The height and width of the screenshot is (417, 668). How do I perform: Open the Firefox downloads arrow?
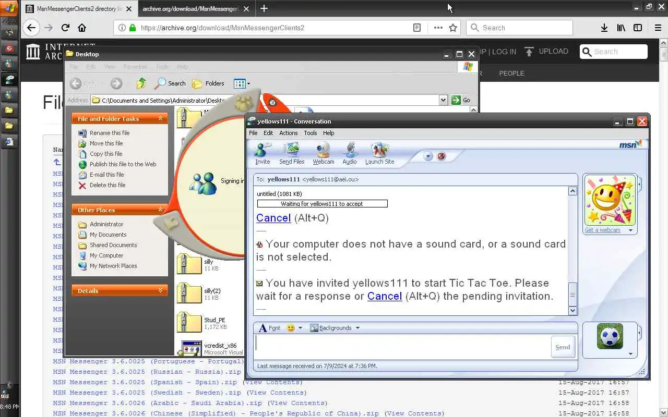pyautogui.click(x=604, y=28)
